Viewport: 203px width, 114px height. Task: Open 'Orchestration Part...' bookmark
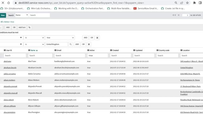[x=93, y=9]
